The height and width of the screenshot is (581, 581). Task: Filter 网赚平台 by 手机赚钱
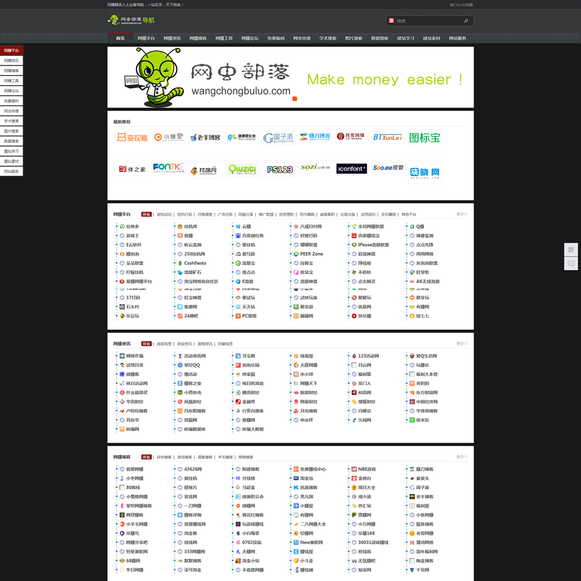(388, 214)
